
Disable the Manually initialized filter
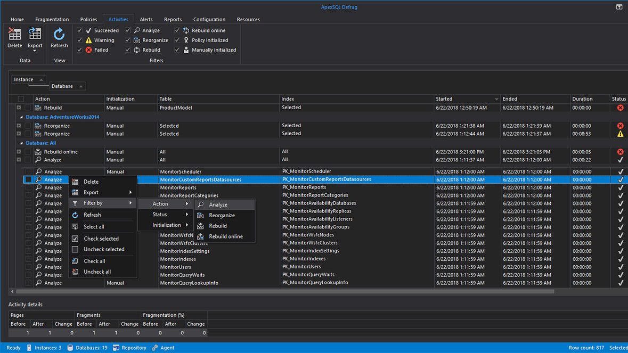(x=177, y=50)
